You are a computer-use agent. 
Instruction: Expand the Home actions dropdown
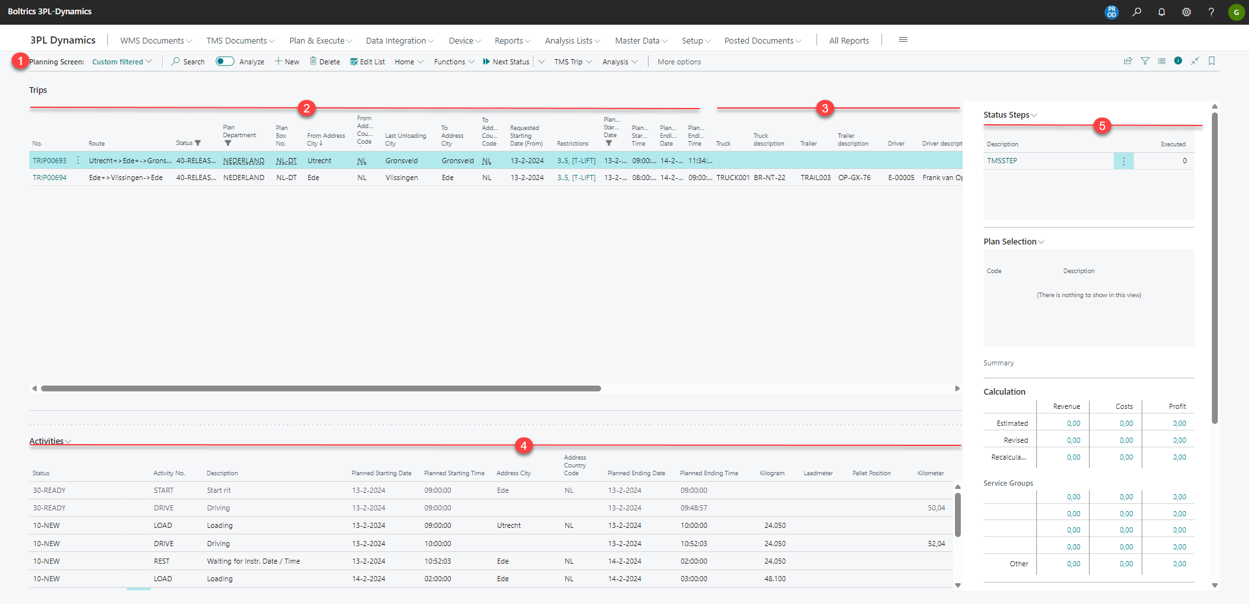click(x=409, y=62)
